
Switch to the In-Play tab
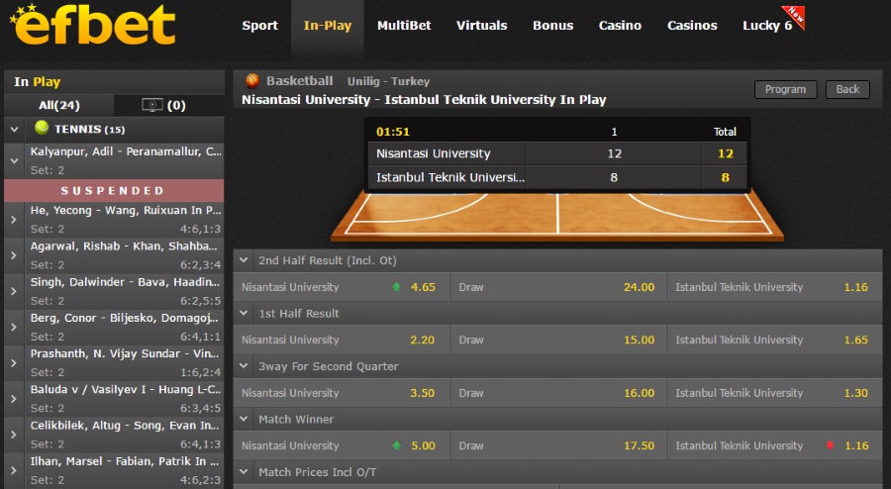pos(328,26)
